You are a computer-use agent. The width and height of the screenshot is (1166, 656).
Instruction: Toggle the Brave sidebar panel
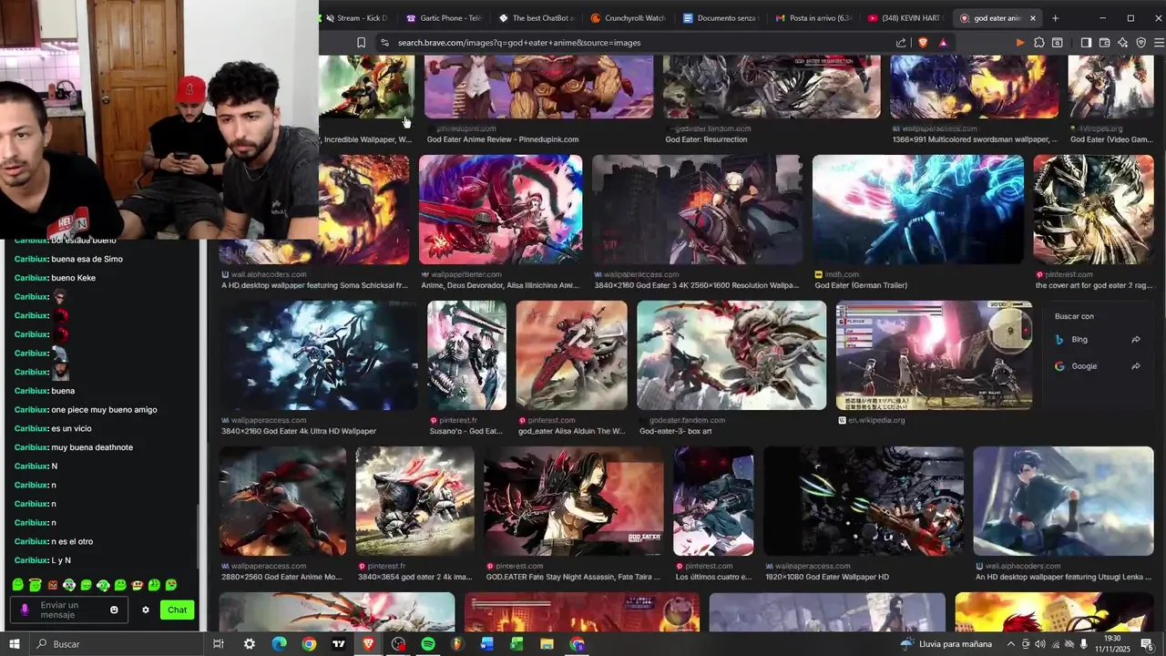tap(1086, 43)
